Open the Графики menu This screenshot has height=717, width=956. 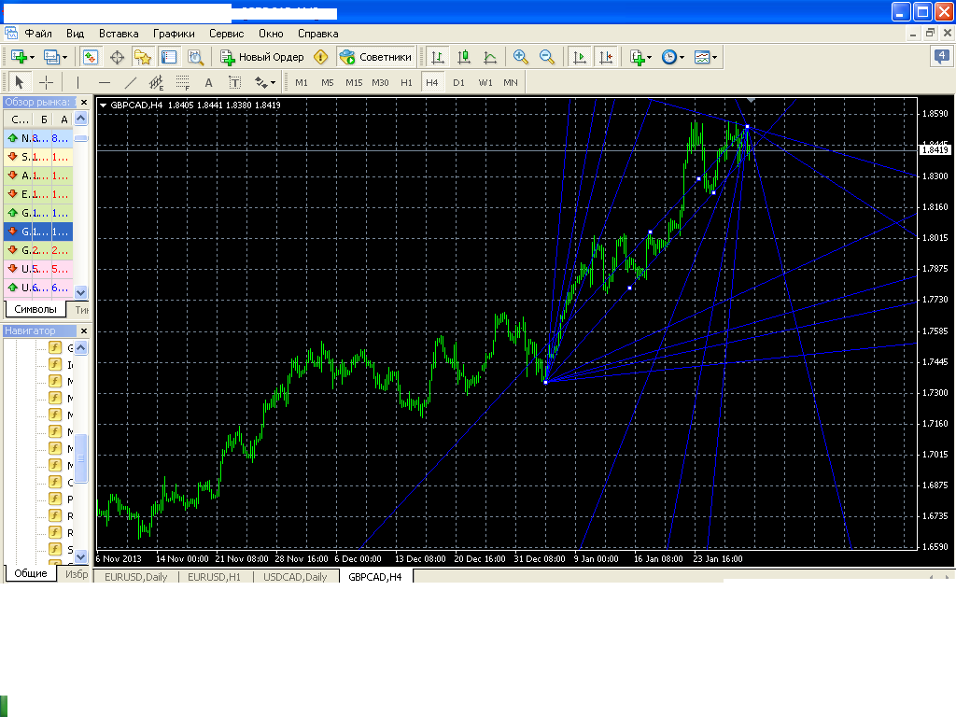pos(174,34)
